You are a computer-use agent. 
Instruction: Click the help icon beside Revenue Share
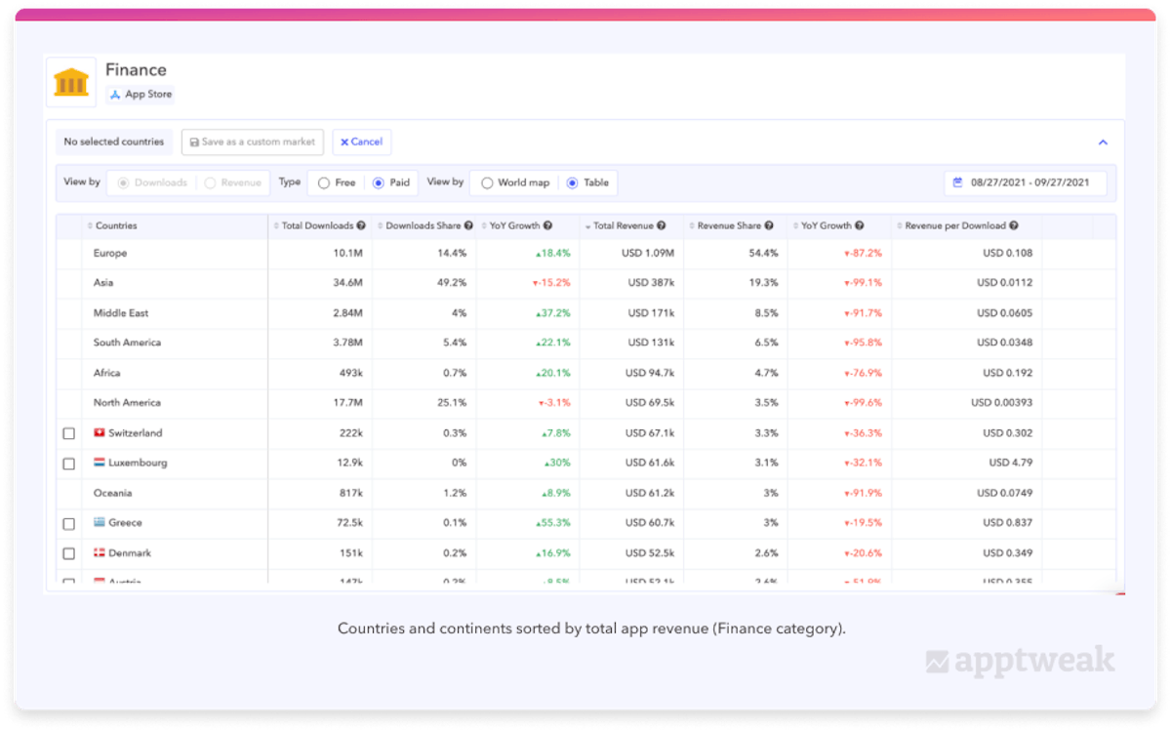tap(769, 225)
